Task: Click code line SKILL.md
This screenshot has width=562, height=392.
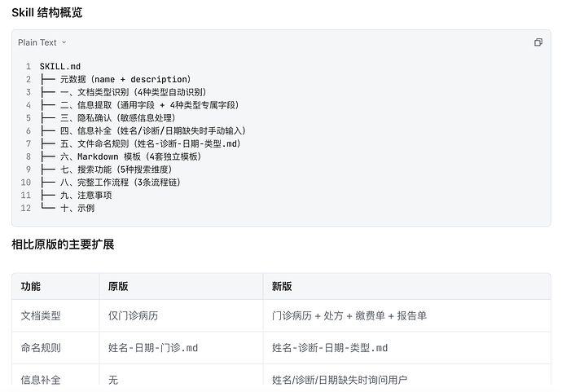Action: 60,66
